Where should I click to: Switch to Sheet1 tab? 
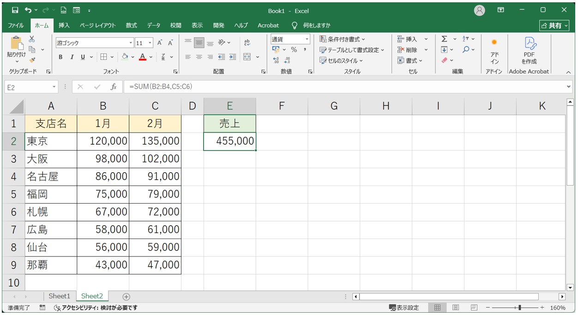[60, 296]
